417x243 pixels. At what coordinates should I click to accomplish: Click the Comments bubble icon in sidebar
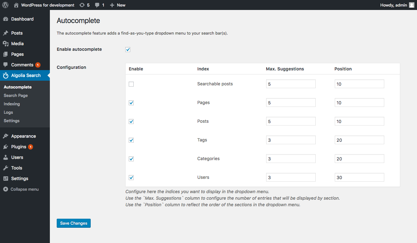(x=6, y=65)
